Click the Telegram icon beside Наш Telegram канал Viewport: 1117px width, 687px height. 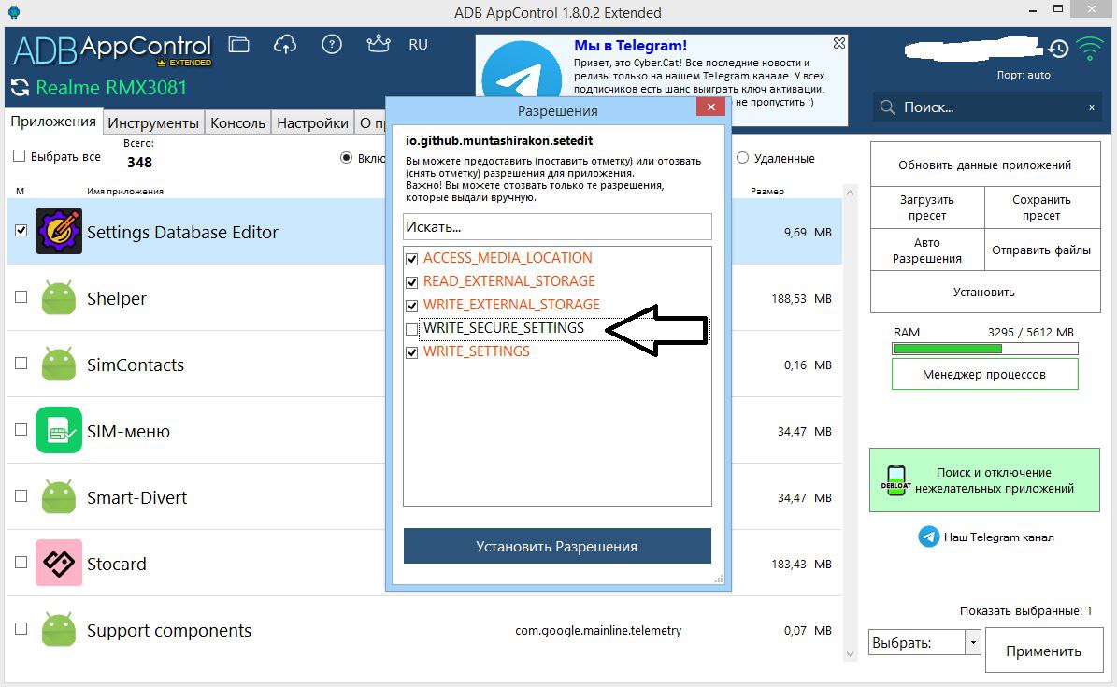(x=928, y=537)
